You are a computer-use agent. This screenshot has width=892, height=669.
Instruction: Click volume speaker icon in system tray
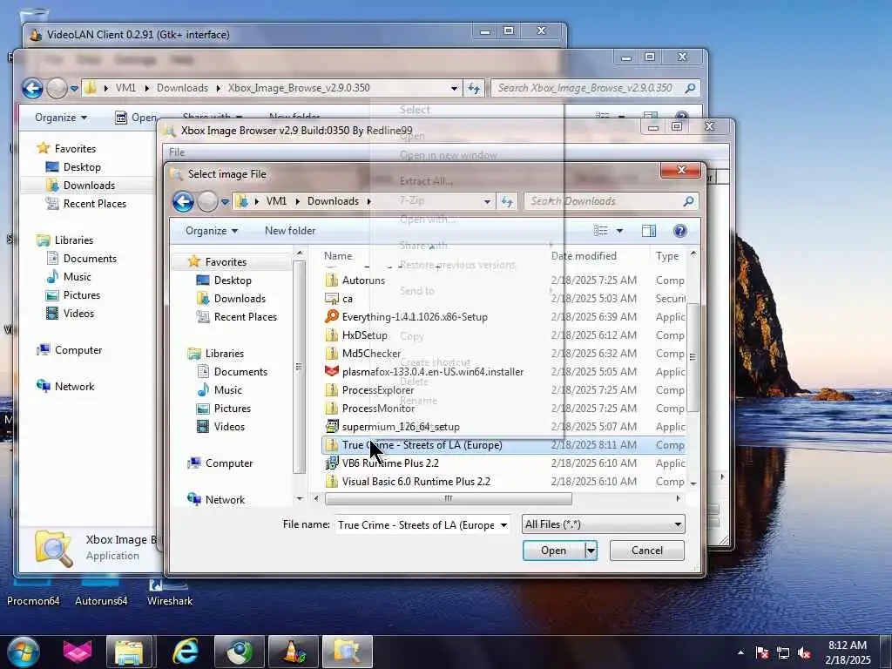tap(804, 653)
